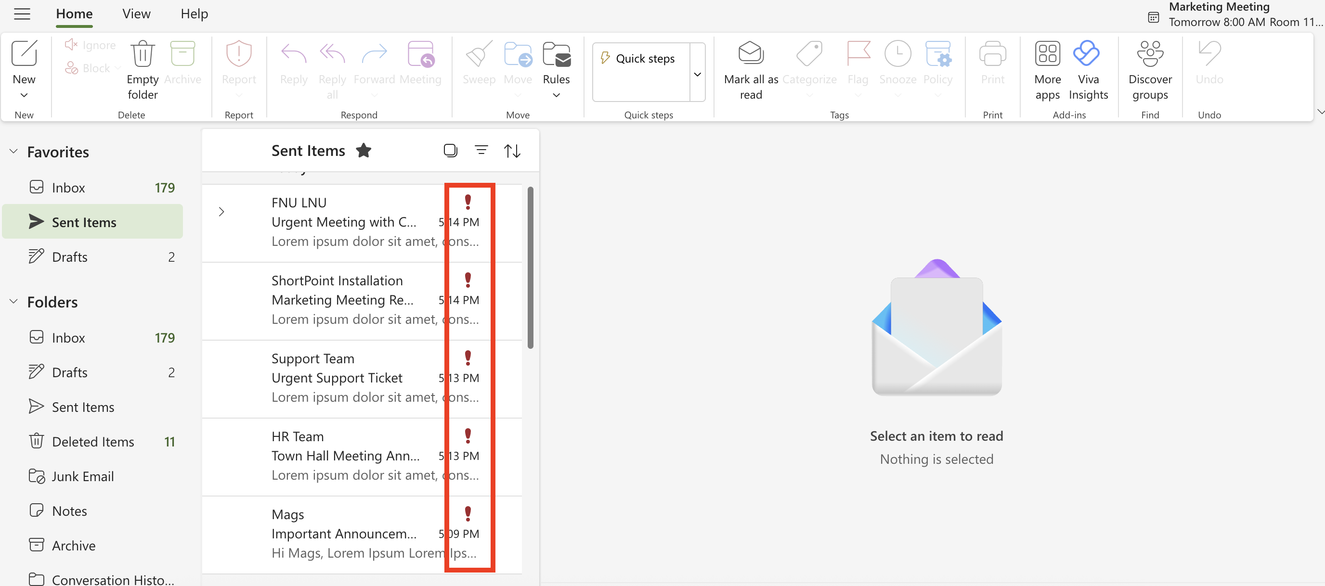Open the Rules ribbon icon
The image size is (1325, 586).
[x=556, y=54]
